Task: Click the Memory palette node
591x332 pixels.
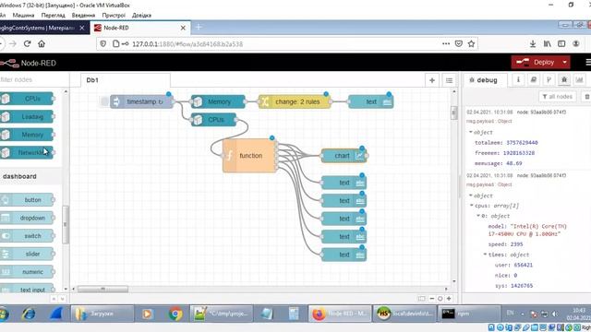Action: [x=27, y=135]
